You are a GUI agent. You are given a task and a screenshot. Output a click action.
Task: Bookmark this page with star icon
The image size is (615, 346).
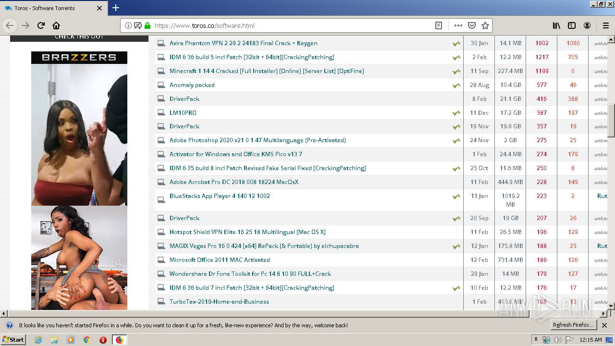(x=485, y=25)
